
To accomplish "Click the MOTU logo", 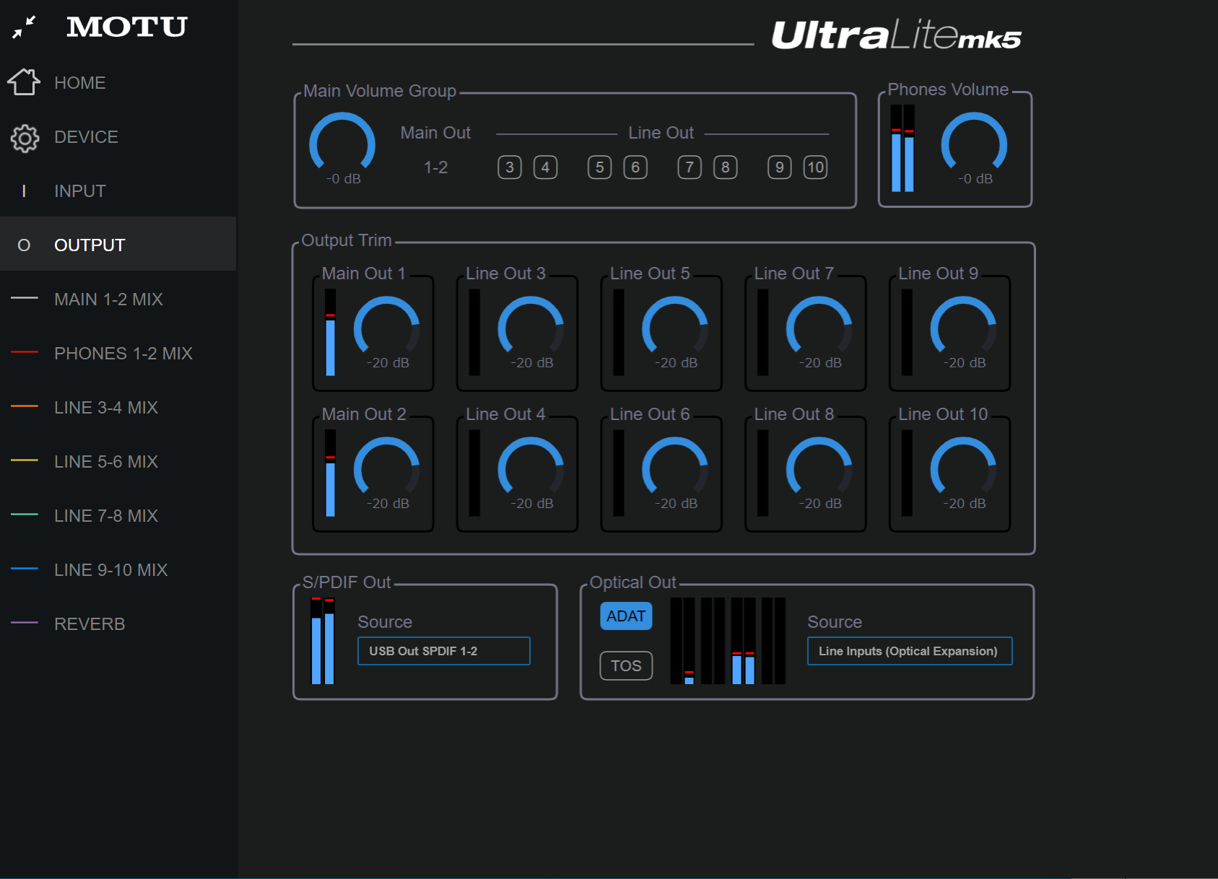I will point(127,27).
